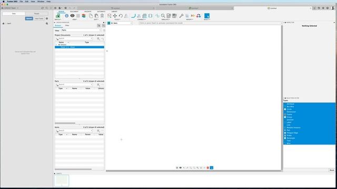Click the Switch to board icon
This screenshot has height=189, width=337.
(58, 16)
